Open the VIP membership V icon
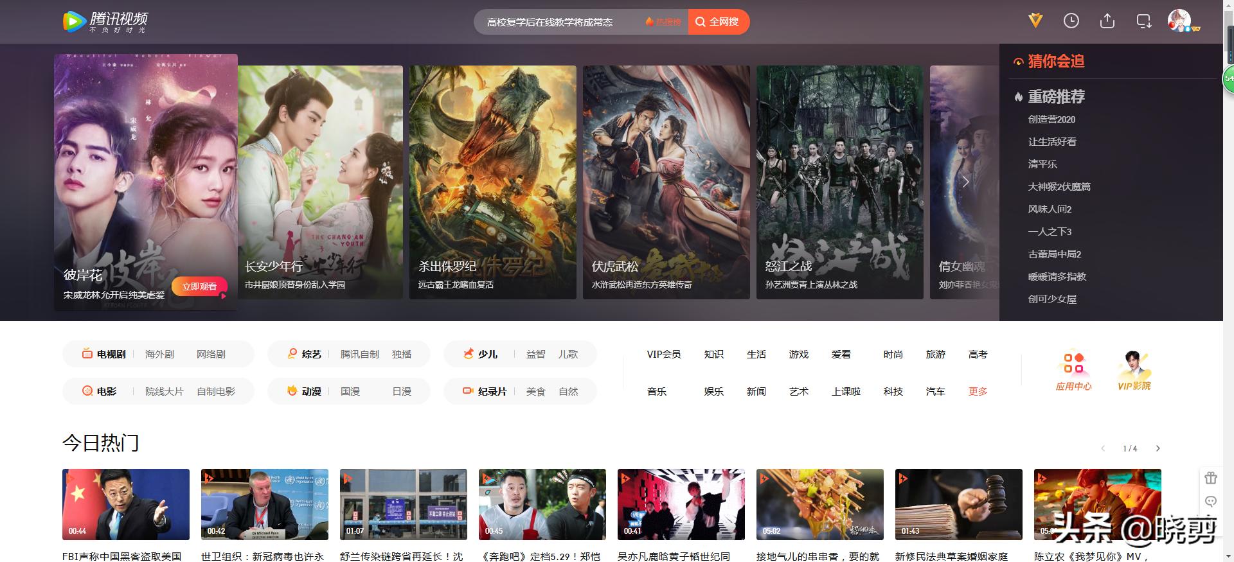 tap(1035, 21)
